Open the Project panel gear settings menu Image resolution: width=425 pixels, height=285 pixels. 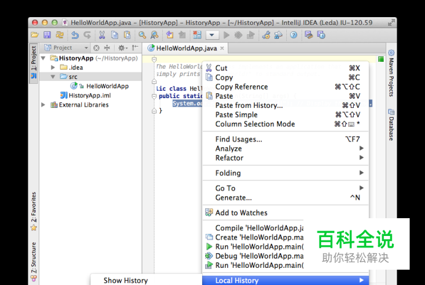coord(122,48)
